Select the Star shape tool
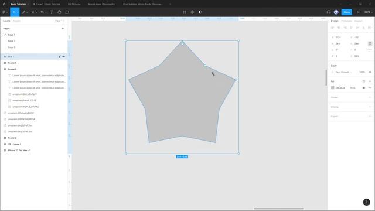 [33, 12]
